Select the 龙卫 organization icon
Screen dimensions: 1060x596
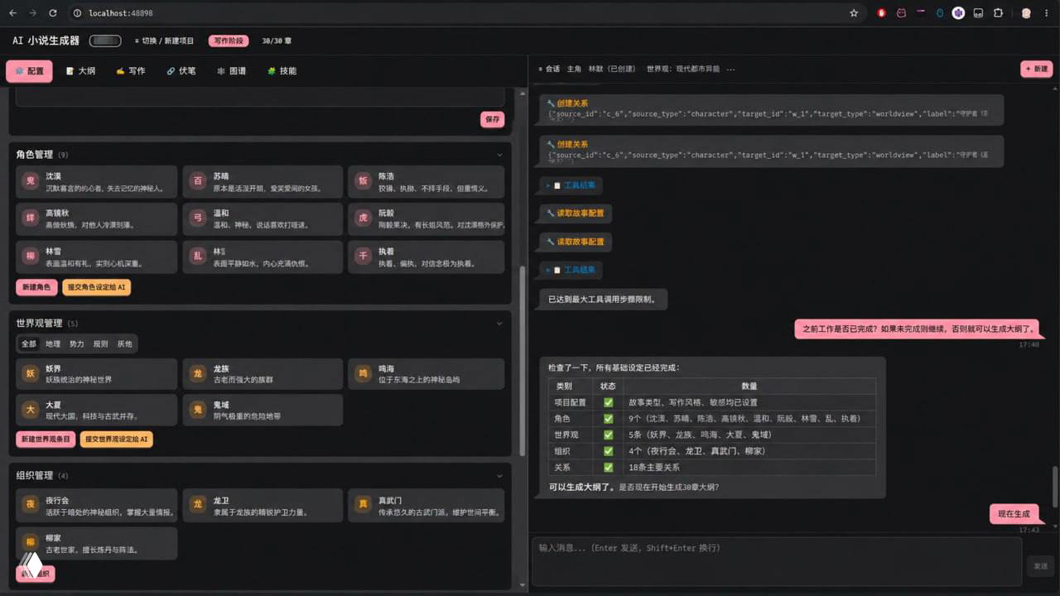[197, 505]
